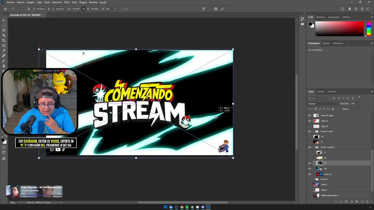Viewport: 374px width, 210px height.
Task: Open the share icon at top right
Action: pyautogui.click(x=342, y=9)
